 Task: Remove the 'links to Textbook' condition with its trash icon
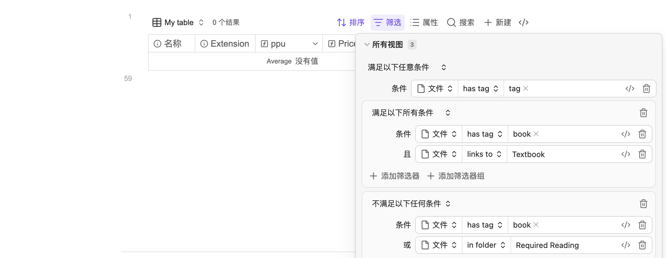coord(642,154)
